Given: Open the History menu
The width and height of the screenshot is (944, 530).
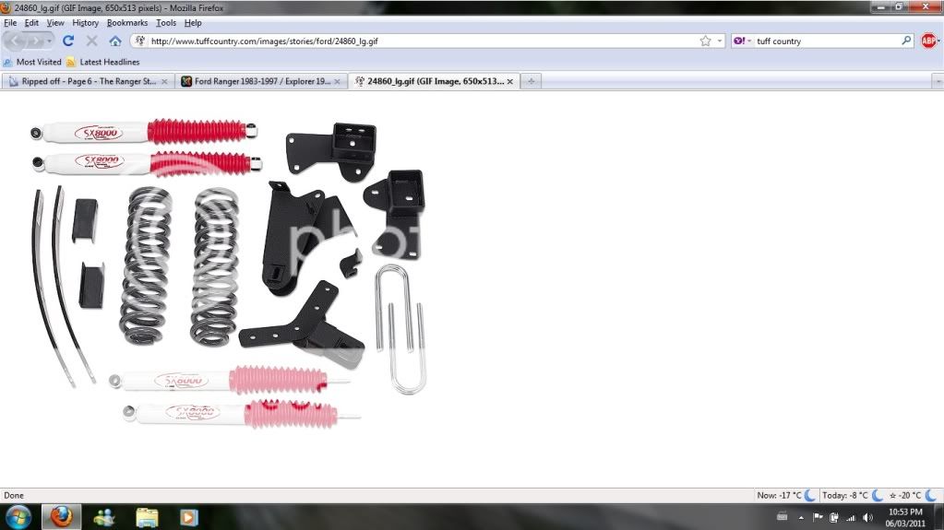Looking at the screenshot, I should point(85,22).
